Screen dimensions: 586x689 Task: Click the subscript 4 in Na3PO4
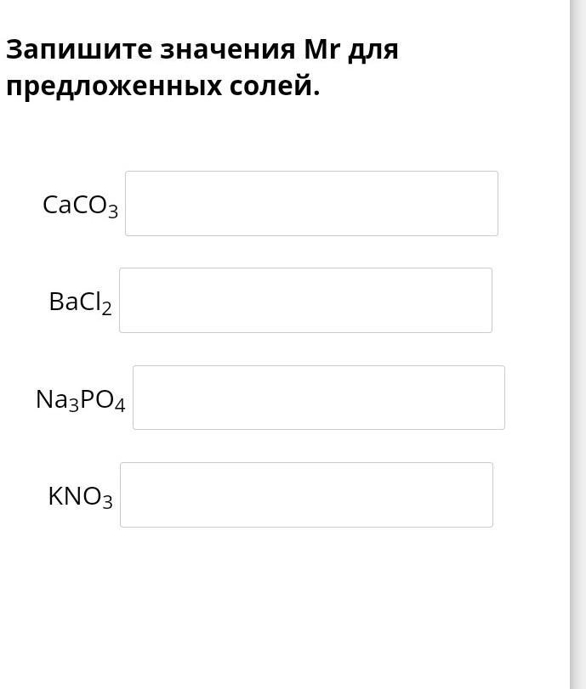coord(119,406)
